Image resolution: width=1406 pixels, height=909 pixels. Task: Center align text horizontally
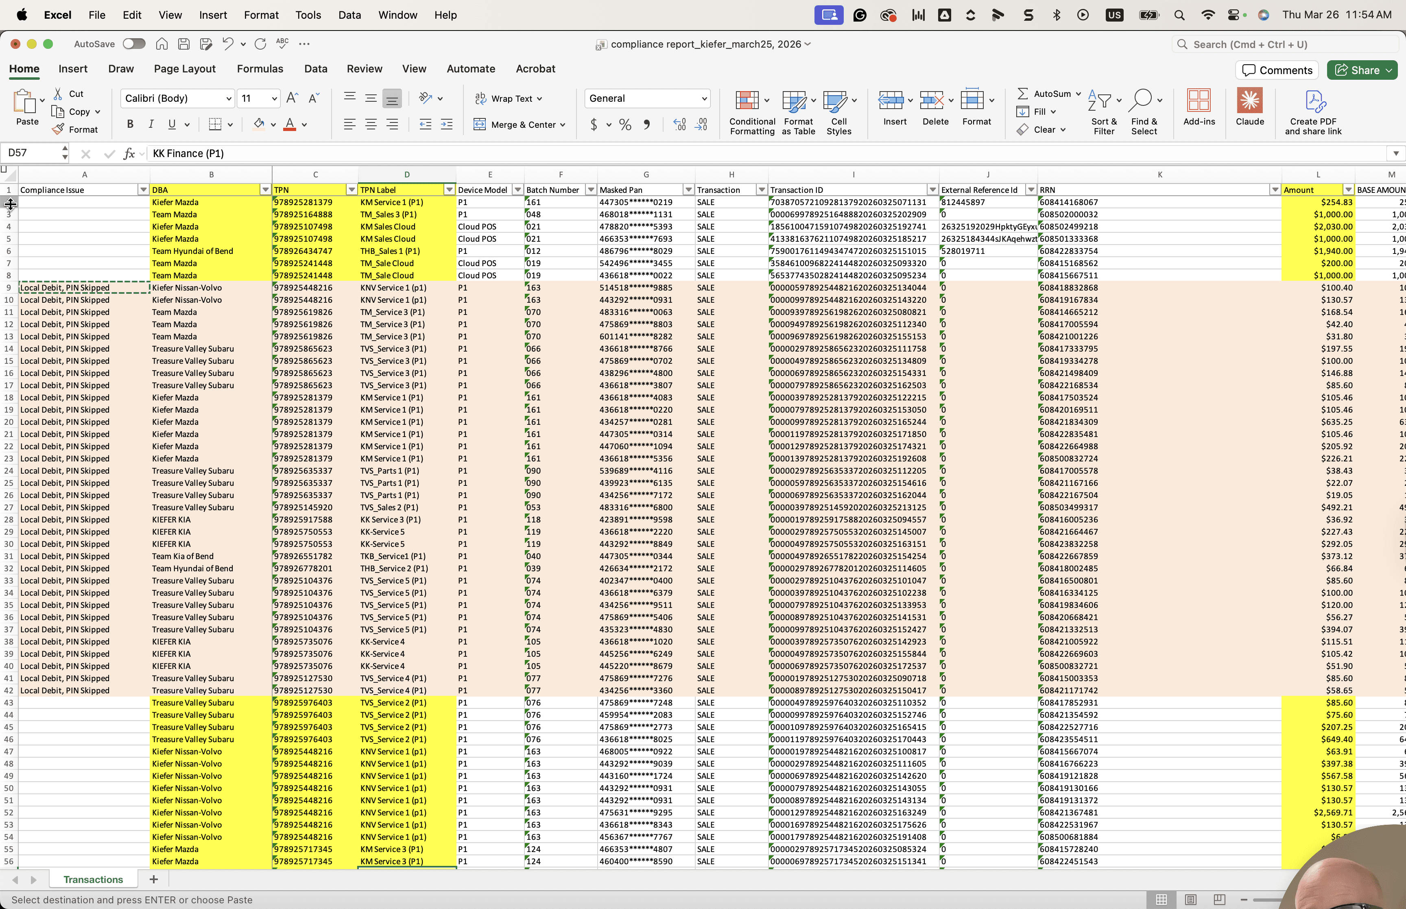point(371,124)
